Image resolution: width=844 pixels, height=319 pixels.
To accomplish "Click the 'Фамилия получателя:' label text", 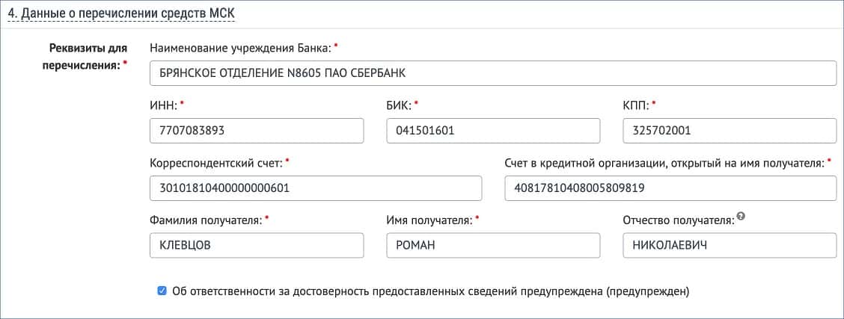I will pyautogui.click(x=206, y=220).
